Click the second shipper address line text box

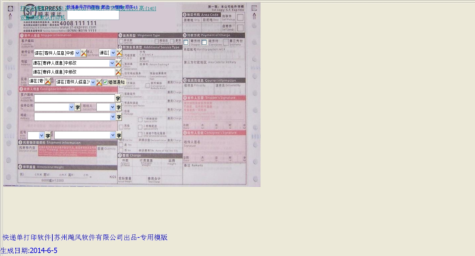(74, 72)
